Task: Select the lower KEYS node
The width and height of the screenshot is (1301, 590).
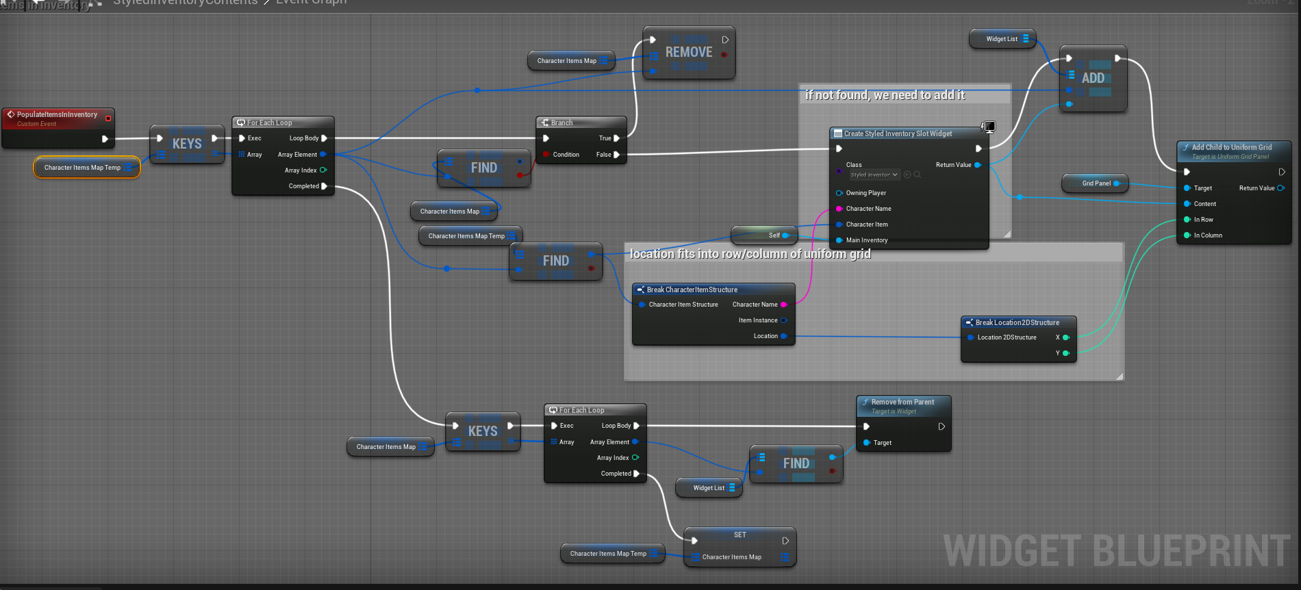Action: coord(483,432)
